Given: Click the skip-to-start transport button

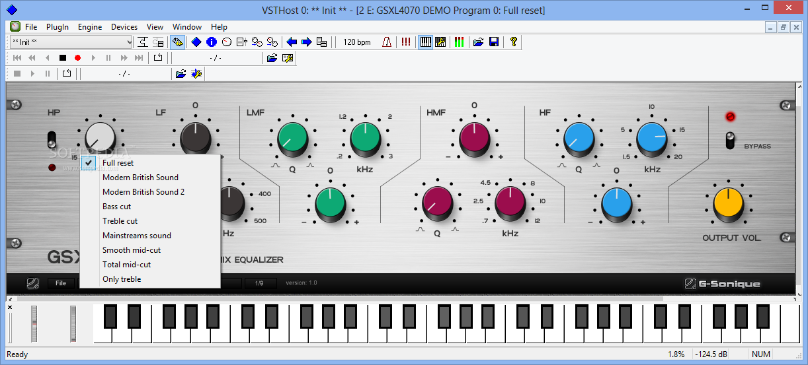Looking at the screenshot, I should pyautogui.click(x=17, y=57).
